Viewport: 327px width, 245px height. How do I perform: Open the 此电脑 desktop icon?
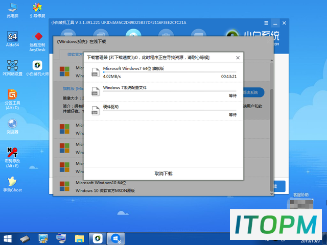(x=12, y=10)
